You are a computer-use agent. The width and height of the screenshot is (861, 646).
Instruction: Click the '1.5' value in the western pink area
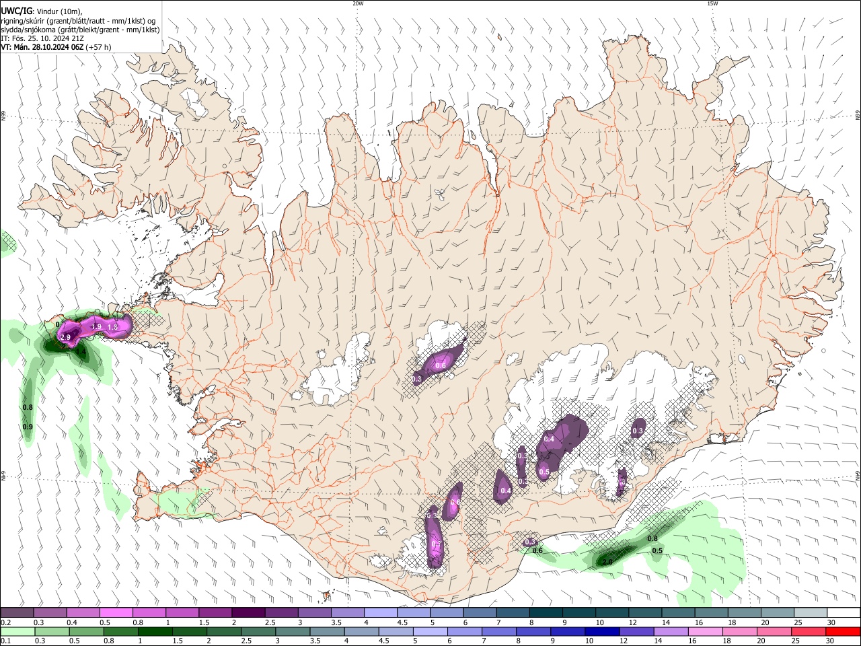click(113, 326)
